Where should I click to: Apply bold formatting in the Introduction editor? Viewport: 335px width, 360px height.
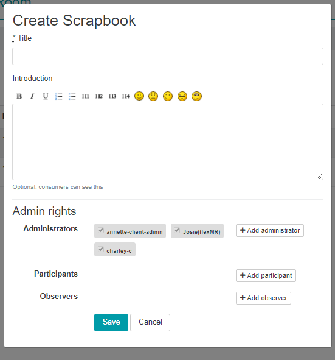tap(19, 96)
